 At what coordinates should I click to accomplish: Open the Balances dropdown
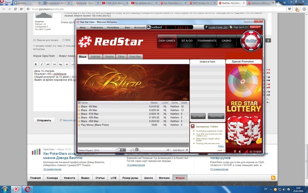(x=255, y=27)
